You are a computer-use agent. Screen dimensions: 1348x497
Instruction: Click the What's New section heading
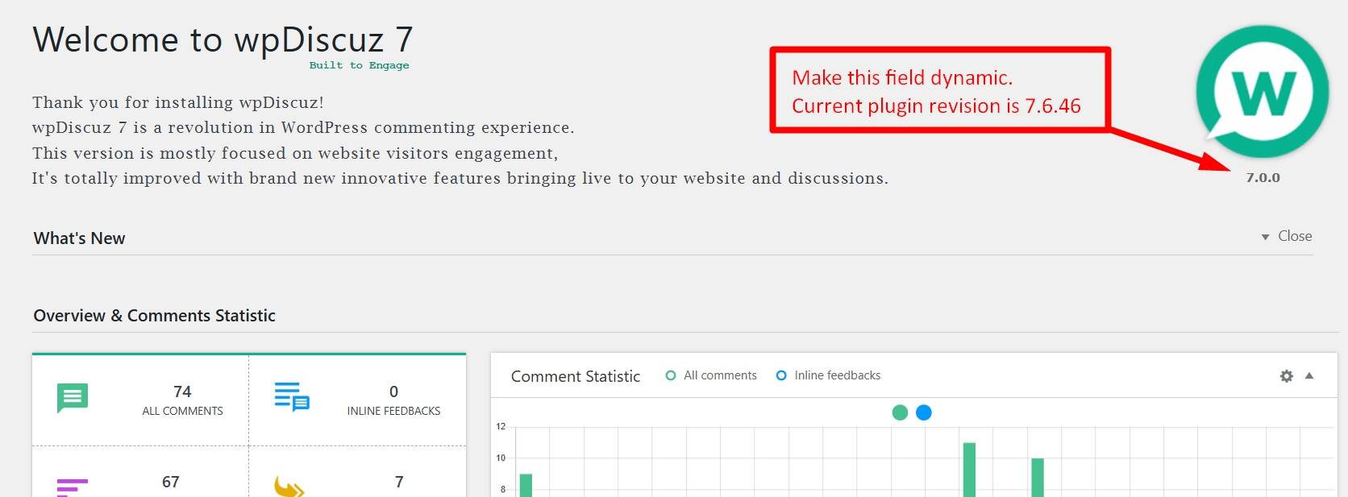pos(79,238)
